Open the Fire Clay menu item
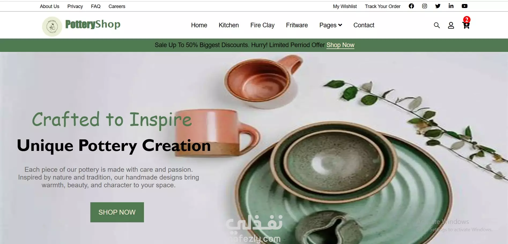The image size is (508, 244). [x=262, y=25]
